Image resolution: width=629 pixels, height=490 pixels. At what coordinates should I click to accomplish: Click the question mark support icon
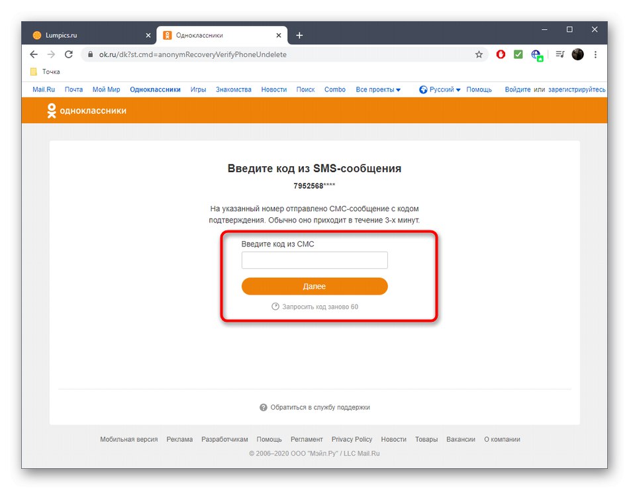click(x=263, y=407)
